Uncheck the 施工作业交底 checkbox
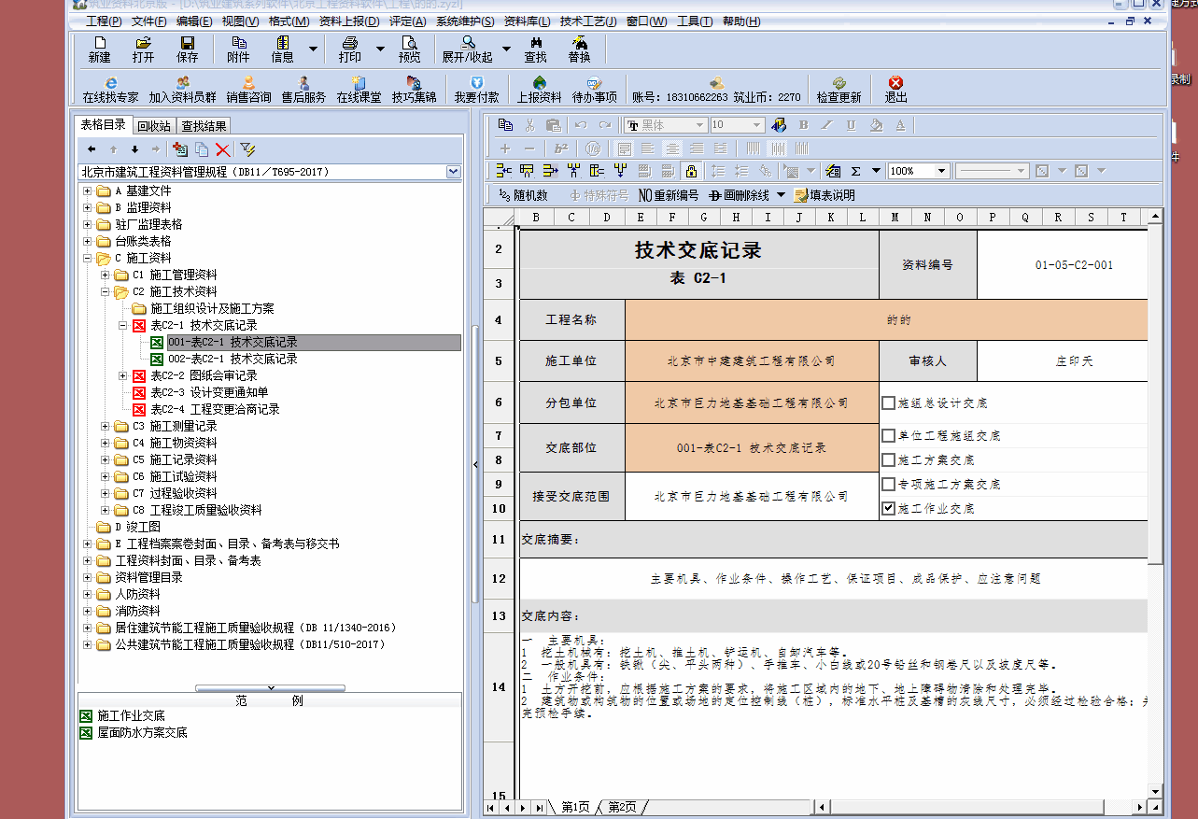1198x819 pixels. pos(889,509)
